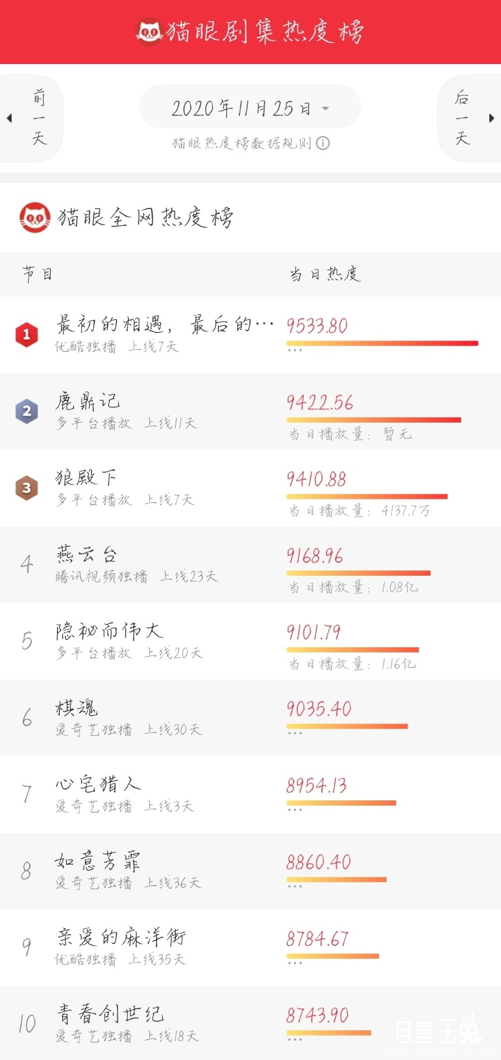
Task: Select the 燕云台 ranking row
Action: pos(250,565)
